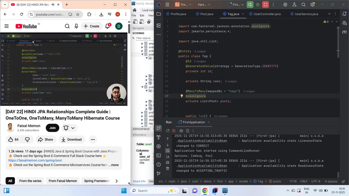The width and height of the screenshot is (349, 196).
Task: Click the YouTube Create button
Action: click(92, 26)
